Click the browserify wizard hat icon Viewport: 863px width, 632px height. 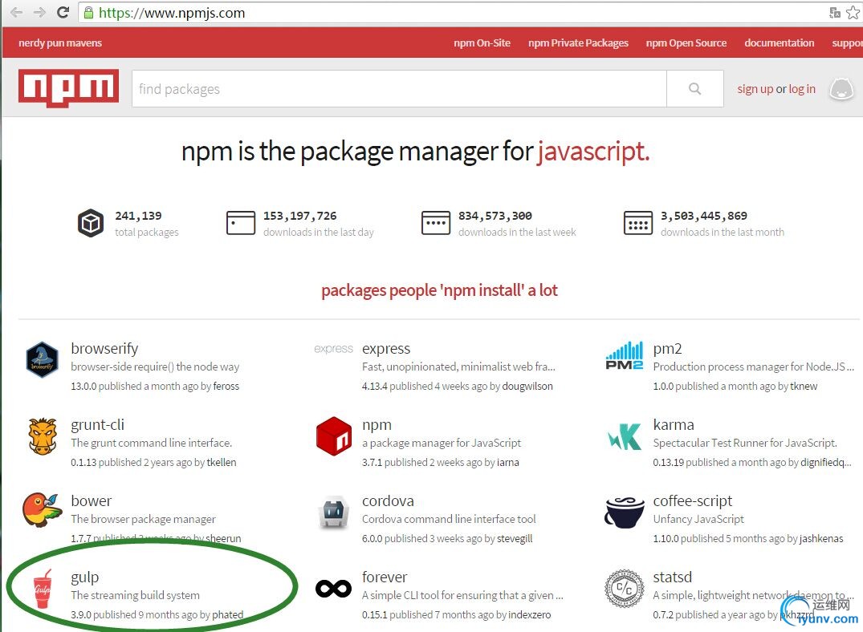coord(43,360)
